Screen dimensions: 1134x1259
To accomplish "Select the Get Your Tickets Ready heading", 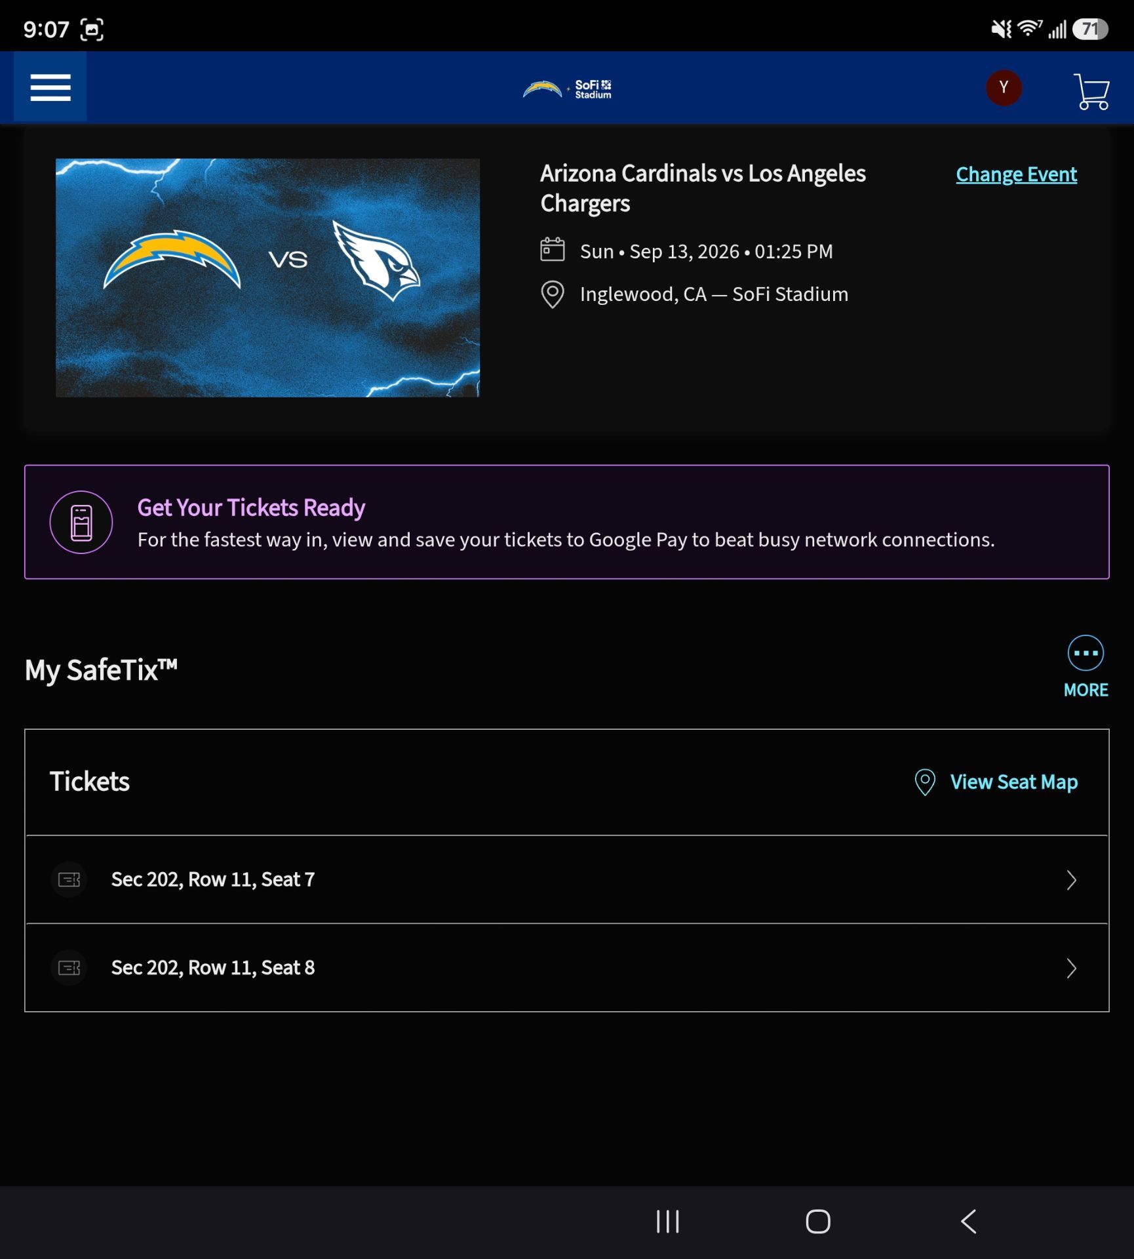I will click(251, 508).
